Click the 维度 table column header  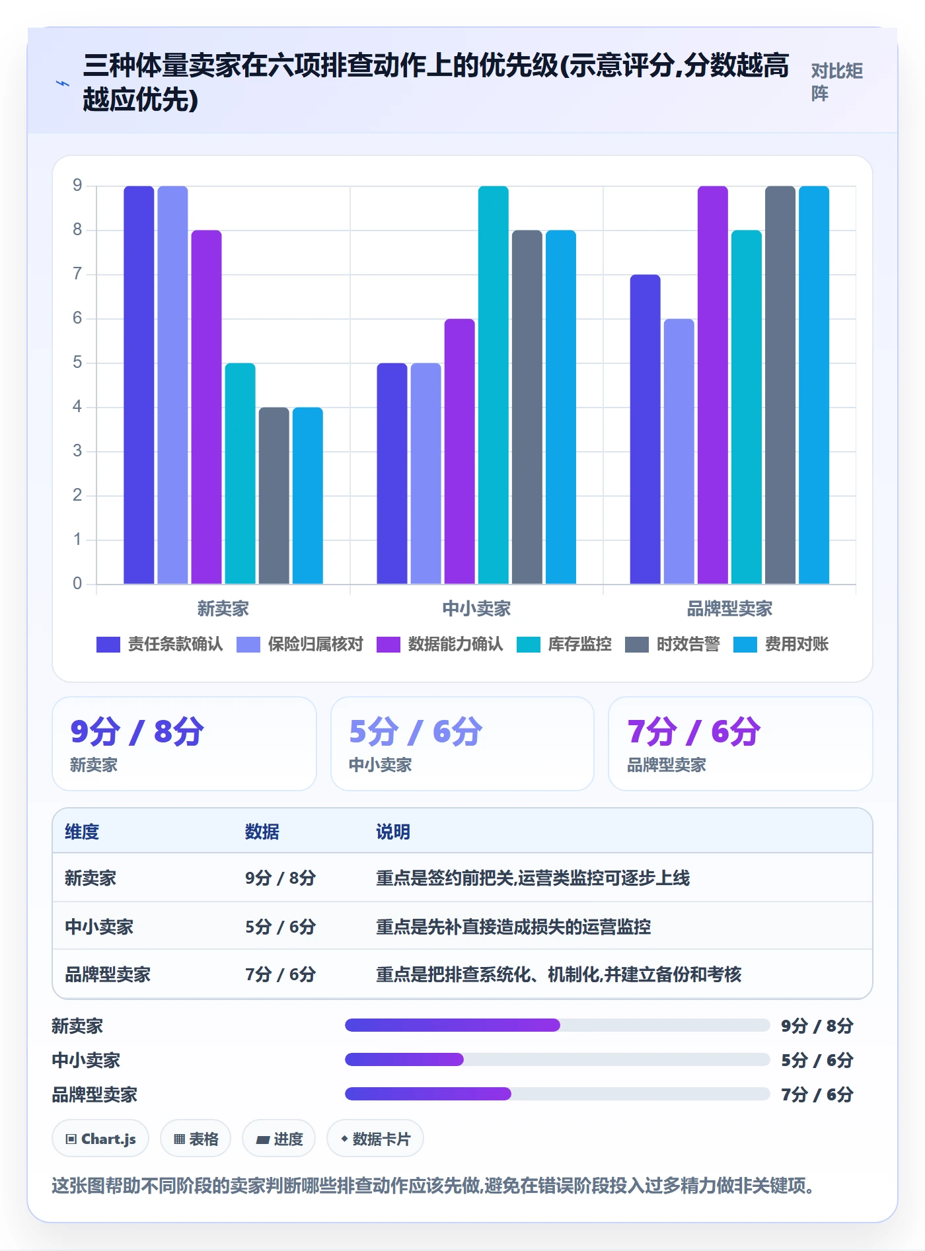pyautogui.click(x=82, y=832)
